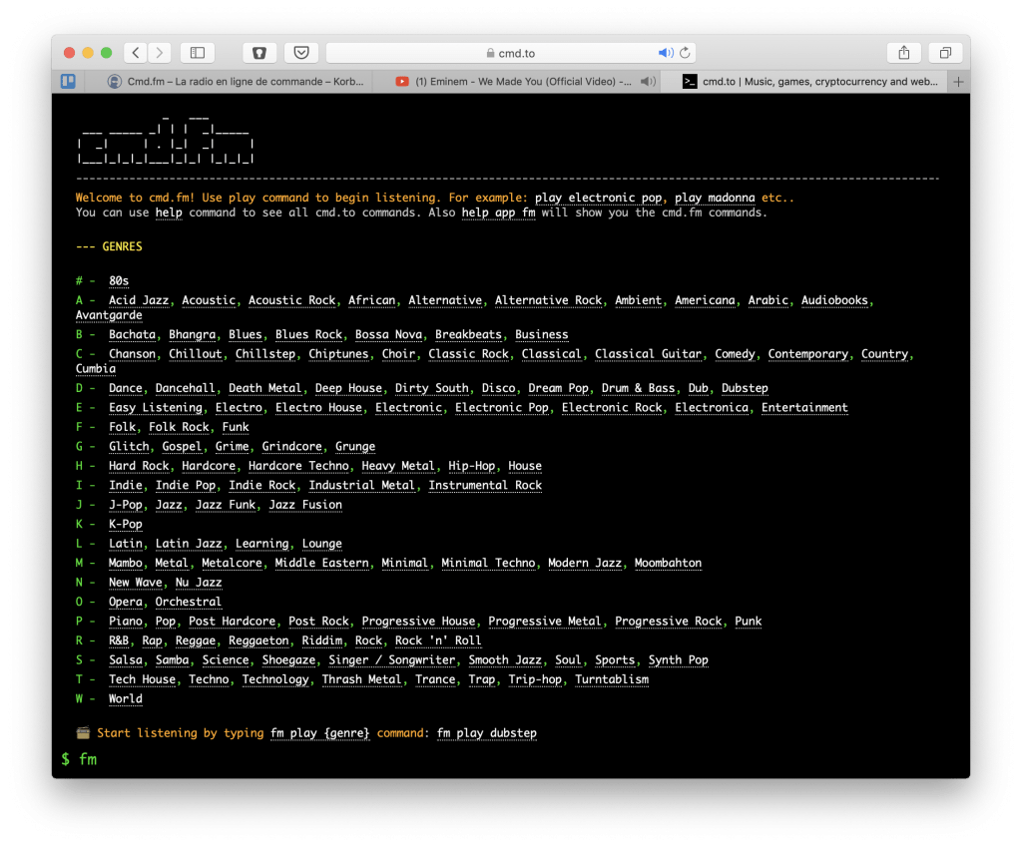
Task: Select the K-Pop genre
Action: point(125,525)
